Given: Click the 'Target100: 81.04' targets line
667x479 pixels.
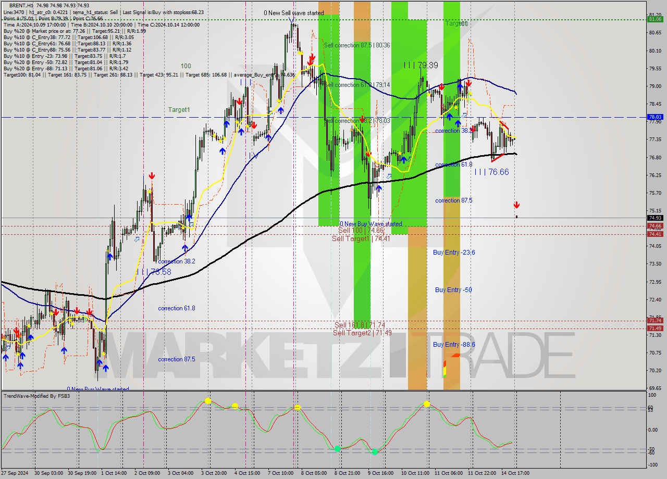Looking at the screenshot, I should pos(149,74).
